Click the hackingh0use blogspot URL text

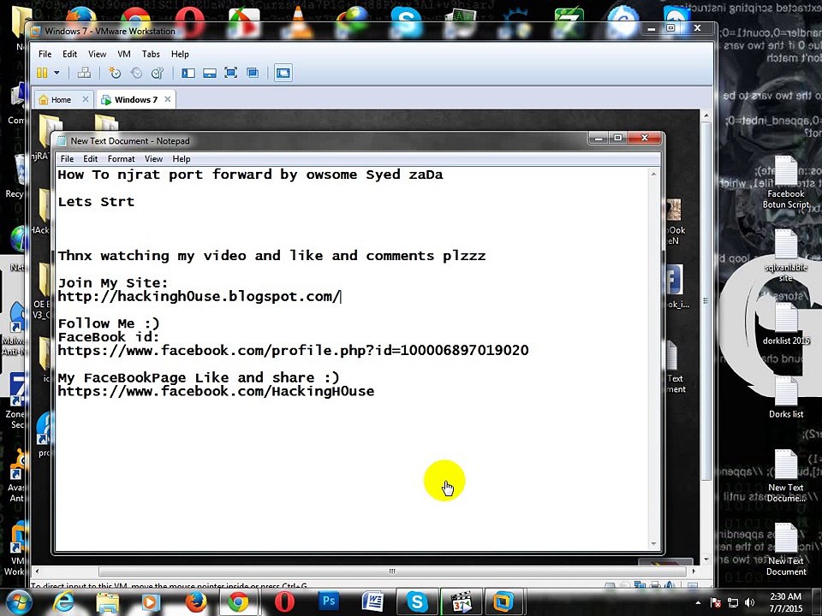[200, 297]
